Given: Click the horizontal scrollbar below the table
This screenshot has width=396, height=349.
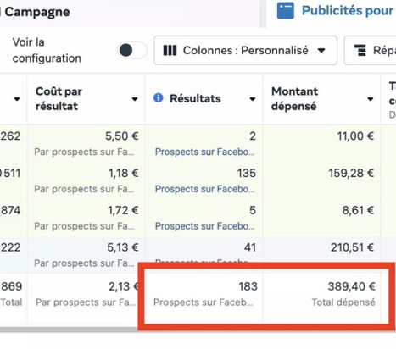Looking at the screenshot, I should coord(69,330).
